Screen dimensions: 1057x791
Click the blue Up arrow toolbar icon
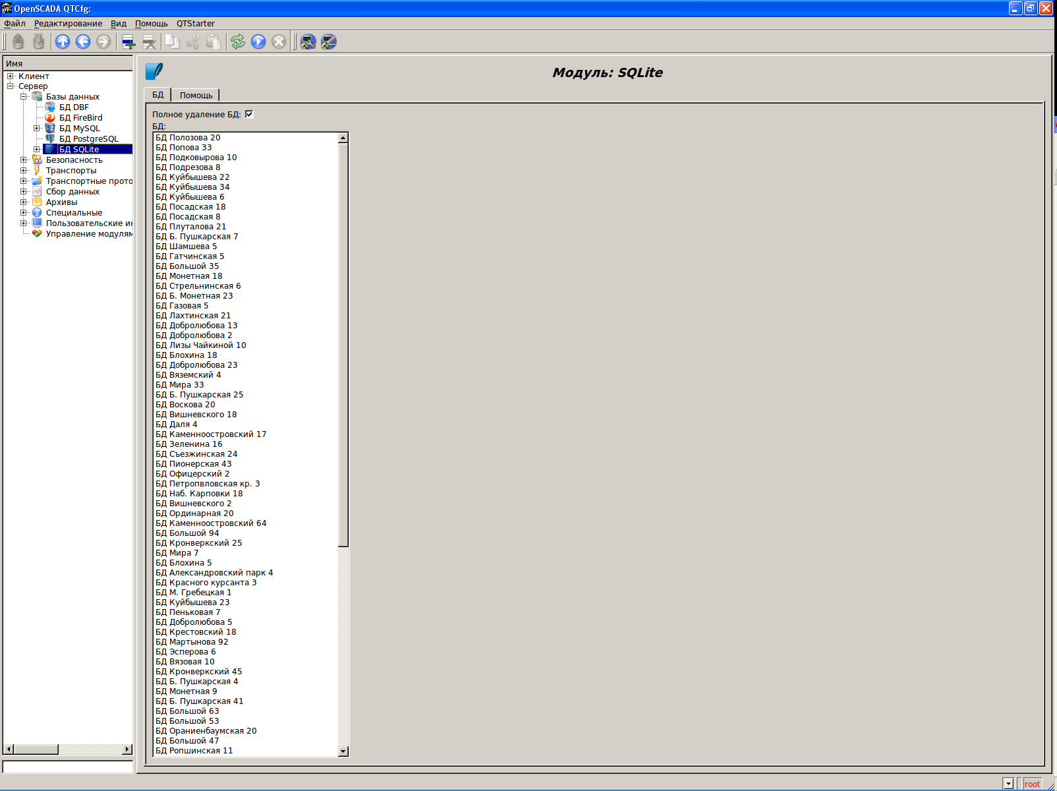63,42
